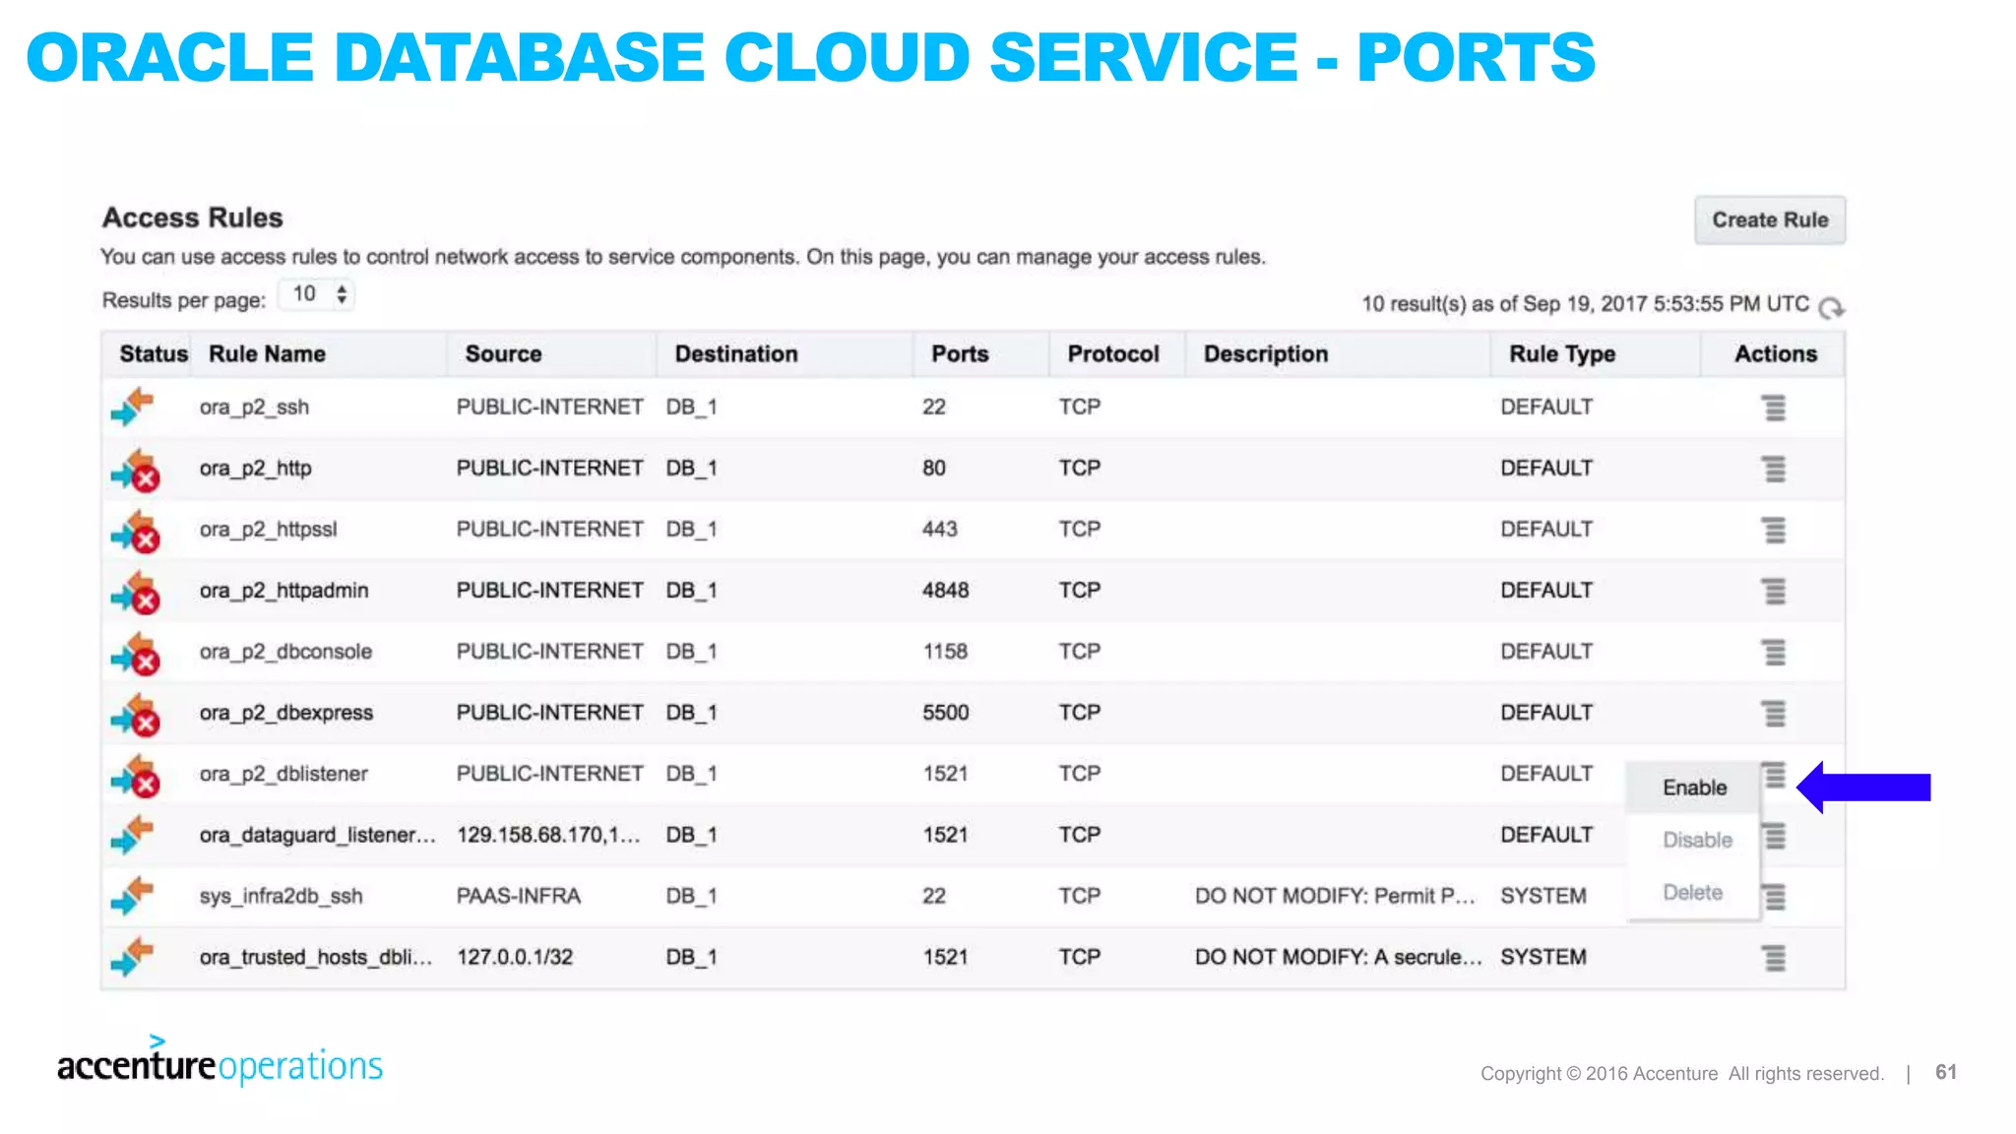Screen dimensions: 2016x1134
Task: Click SYSTEM rule type of sys_infra2db_ssh
Action: coord(1543,896)
